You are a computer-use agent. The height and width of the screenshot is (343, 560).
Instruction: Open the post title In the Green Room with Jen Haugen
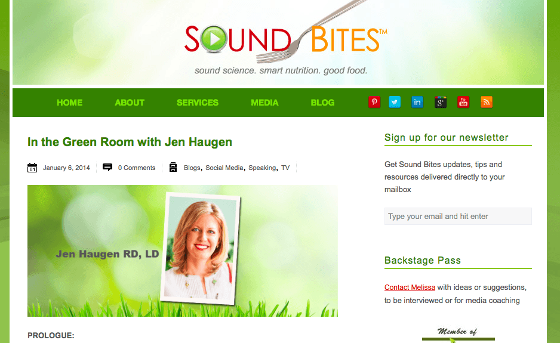click(130, 142)
